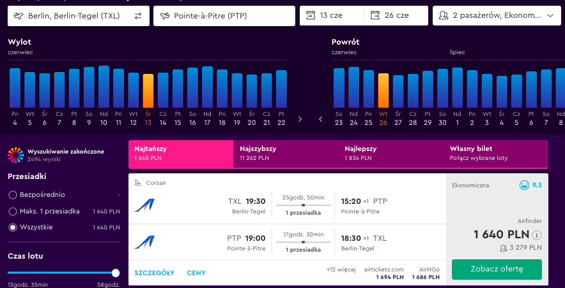This screenshot has width=565, height=288.
Task: Click the info icon next to 1 640 PLN
Action: pyautogui.click(x=537, y=235)
